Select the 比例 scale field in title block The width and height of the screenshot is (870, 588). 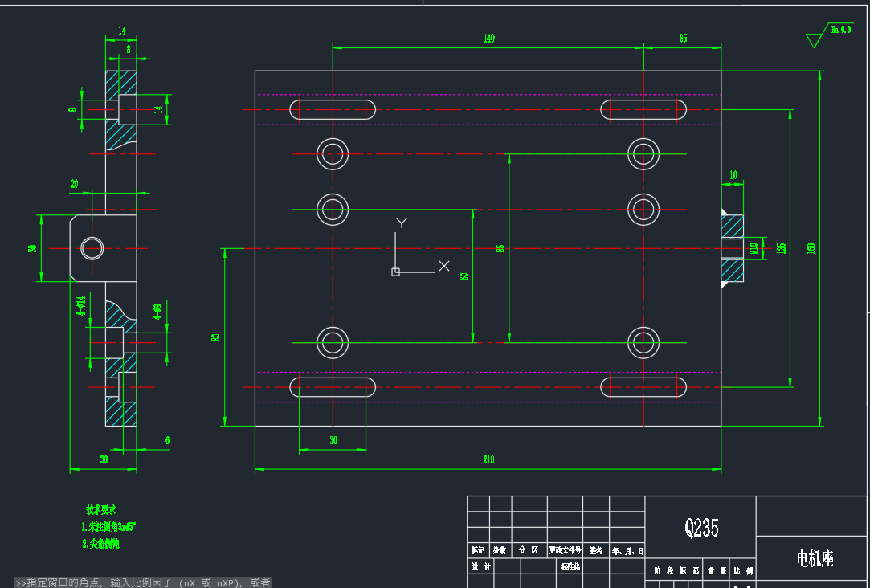click(742, 570)
